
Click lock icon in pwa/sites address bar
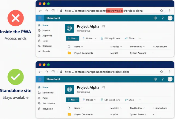click(x=61, y=11)
